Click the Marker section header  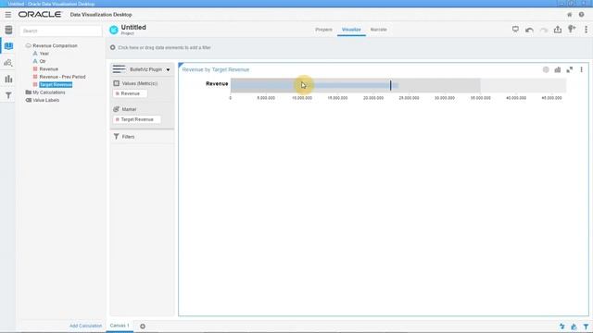click(129, 109)
